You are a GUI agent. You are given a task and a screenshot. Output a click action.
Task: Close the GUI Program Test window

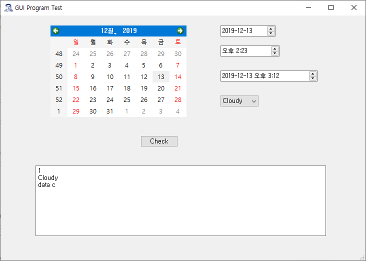353,7
